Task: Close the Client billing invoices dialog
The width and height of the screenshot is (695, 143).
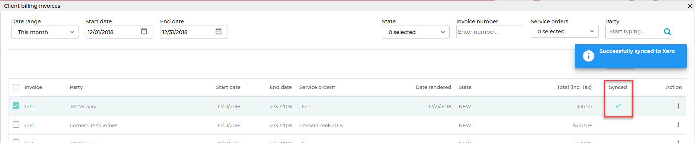Action: click(x=690, y=6)
